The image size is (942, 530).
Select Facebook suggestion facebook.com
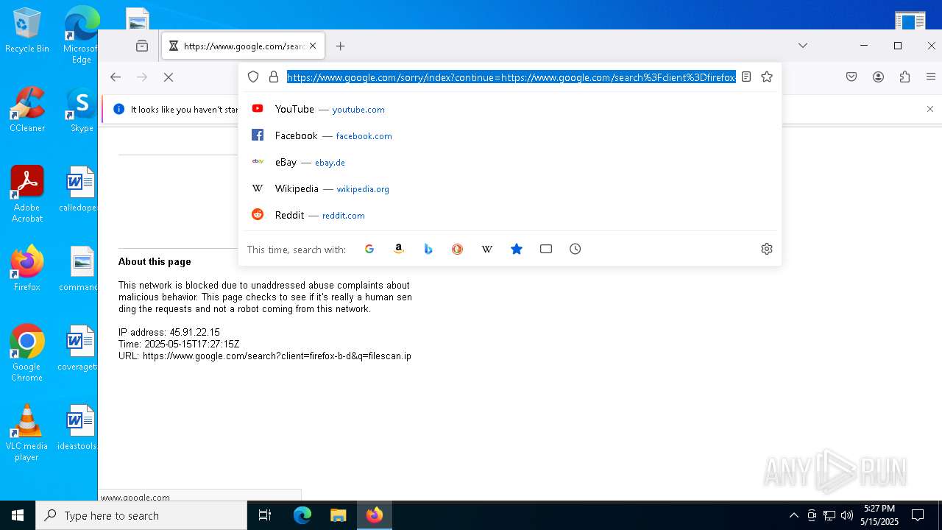510,135
